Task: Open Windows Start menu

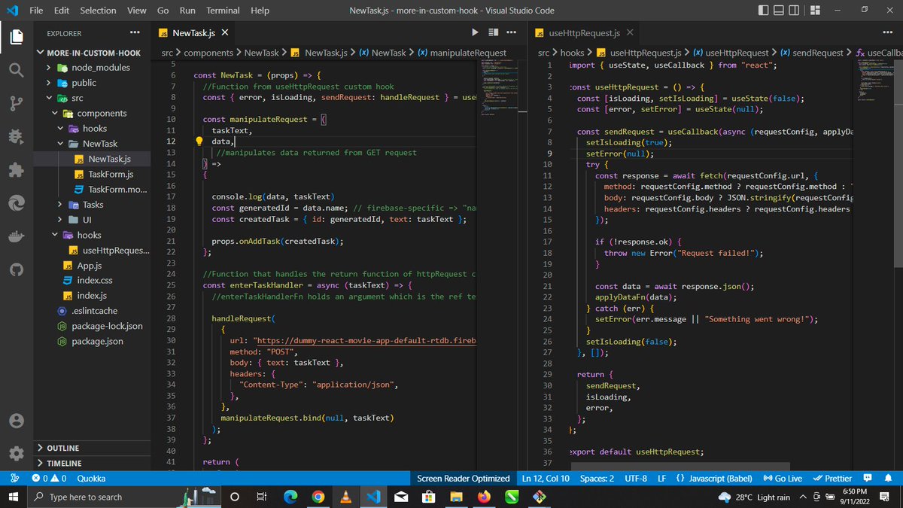Action: coord(13,497)
